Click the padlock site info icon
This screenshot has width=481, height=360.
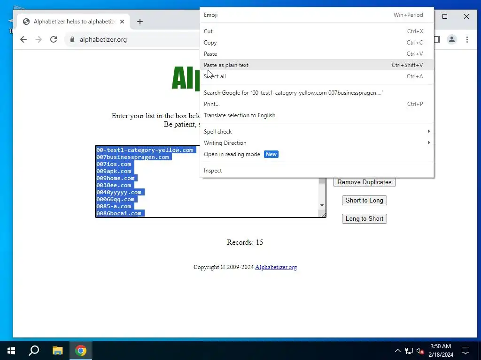click(x=72, y=39)
